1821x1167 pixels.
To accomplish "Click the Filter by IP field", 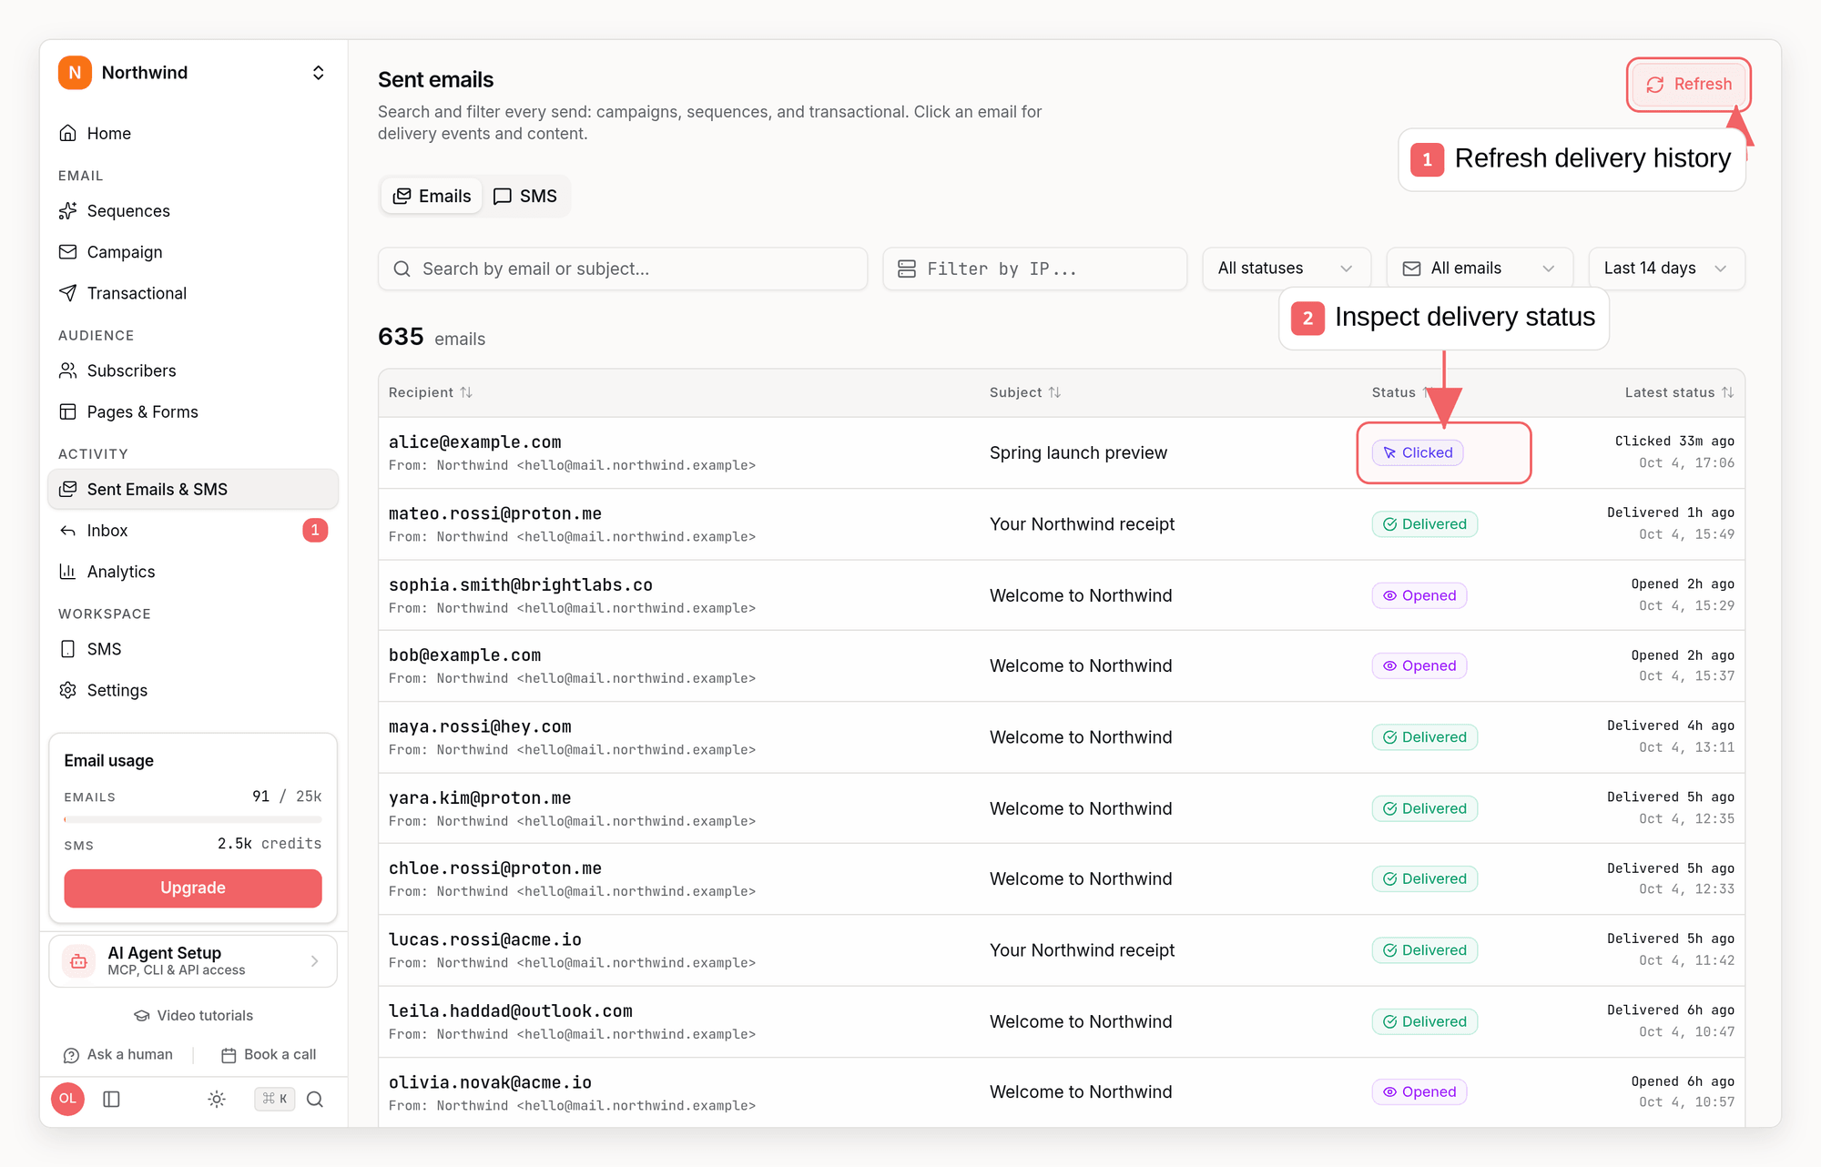I will point(1034,269).
